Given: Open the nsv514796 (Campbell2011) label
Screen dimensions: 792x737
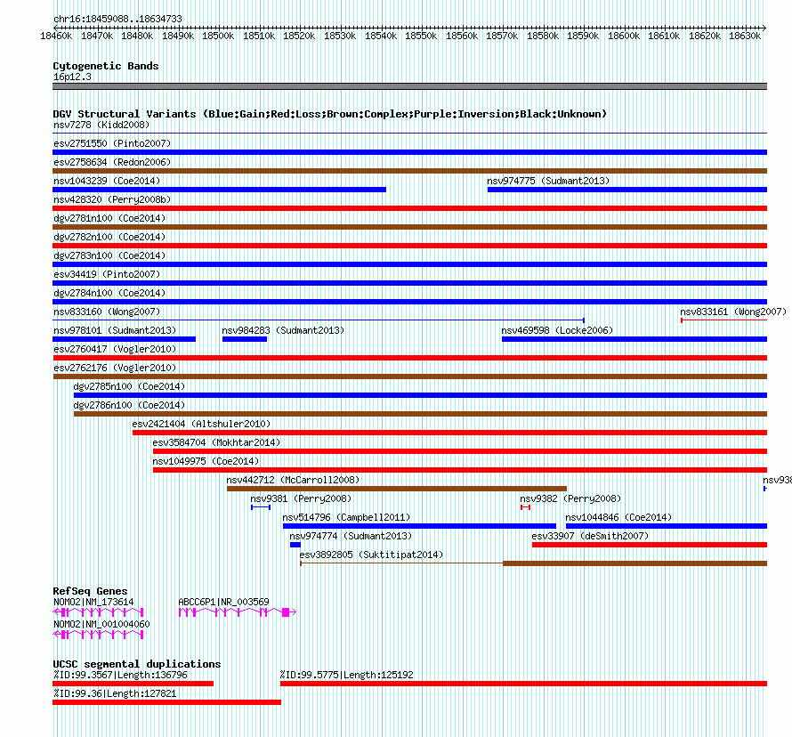Looking at the screenshot, I should coord(346,517).
